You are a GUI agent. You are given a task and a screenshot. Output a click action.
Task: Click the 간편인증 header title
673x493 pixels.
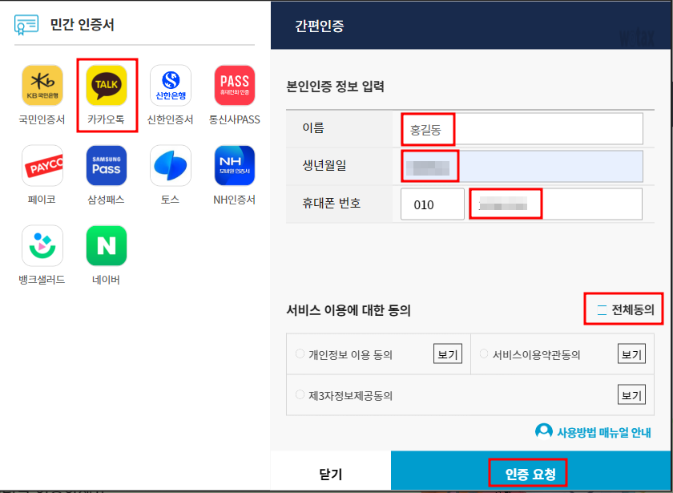pos(320,26)
